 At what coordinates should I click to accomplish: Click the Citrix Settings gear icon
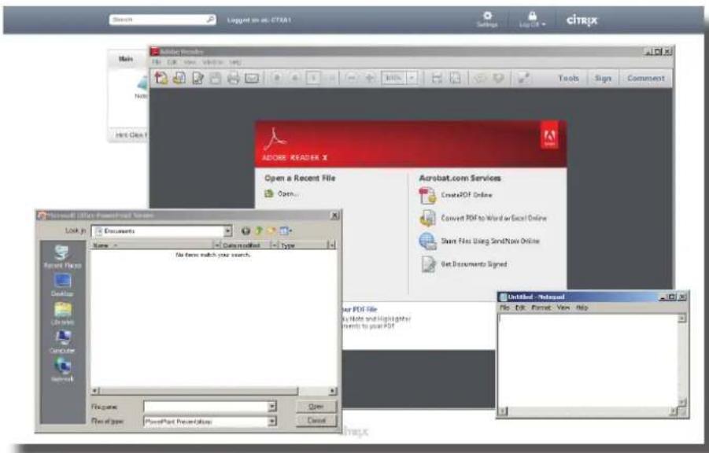(487, 16)
